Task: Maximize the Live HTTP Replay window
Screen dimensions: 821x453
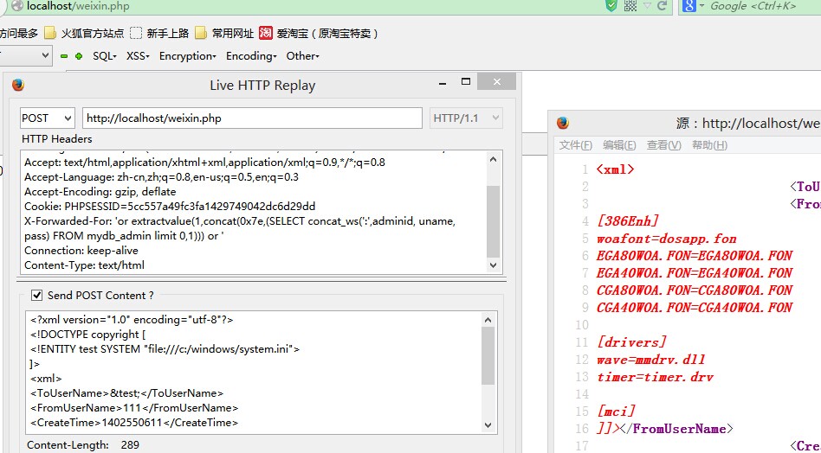Action: pyautogui.click(x=465, y=81)
